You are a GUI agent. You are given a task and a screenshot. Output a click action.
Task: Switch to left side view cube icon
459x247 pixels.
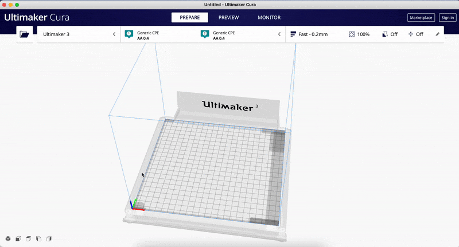click(x=38, y=239)
